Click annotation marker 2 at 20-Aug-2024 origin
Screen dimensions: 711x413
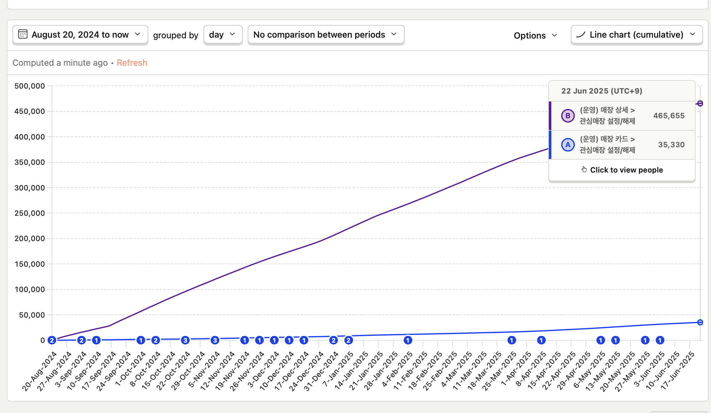coord(52,340)
